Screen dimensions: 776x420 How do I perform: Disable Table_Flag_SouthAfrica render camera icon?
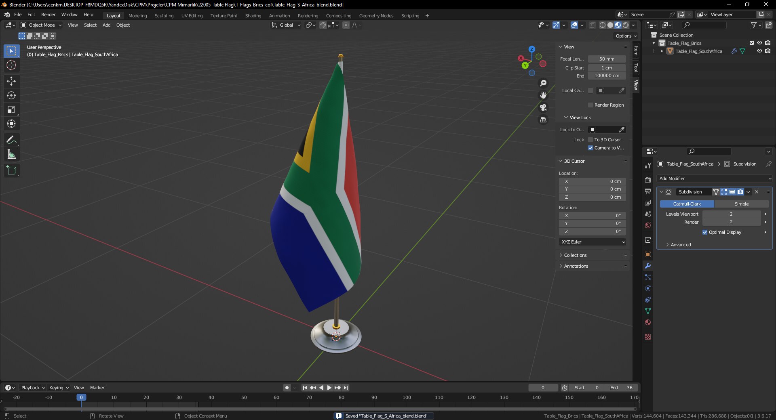pyautogui.click(x=768, y=51)
